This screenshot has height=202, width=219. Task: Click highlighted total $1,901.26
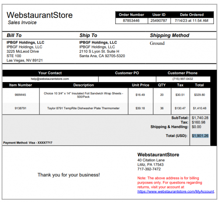[200, 136]
